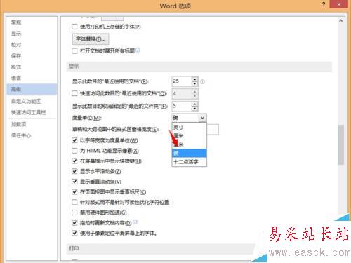This screenshot has height=263, width=351.
Task: Uncheck 在页面视图中显示垂直标尺
Action: pyautogui.click(x=74, y=192)
